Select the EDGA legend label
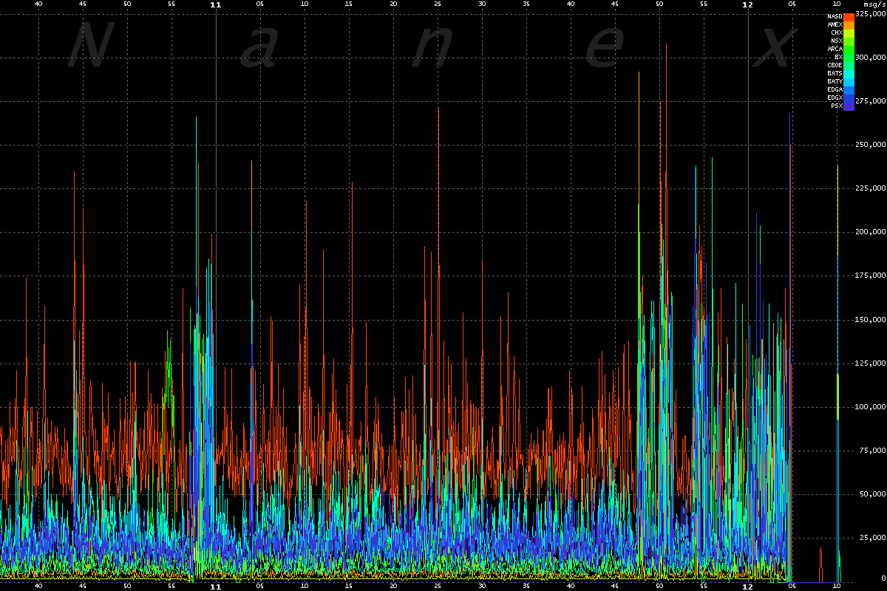Image resolution: width=887 pixels, height=591 pixels. click(835, 89)
